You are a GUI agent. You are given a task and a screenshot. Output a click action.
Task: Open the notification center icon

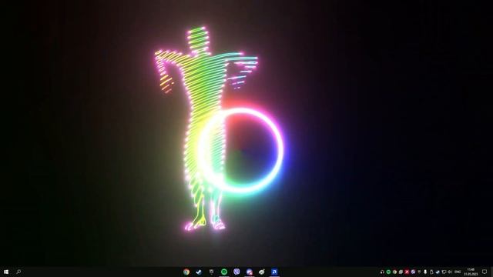(485, 272)
